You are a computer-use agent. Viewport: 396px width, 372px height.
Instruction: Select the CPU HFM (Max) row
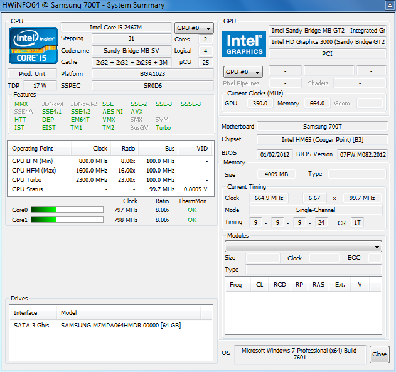[x=110, y=171]
